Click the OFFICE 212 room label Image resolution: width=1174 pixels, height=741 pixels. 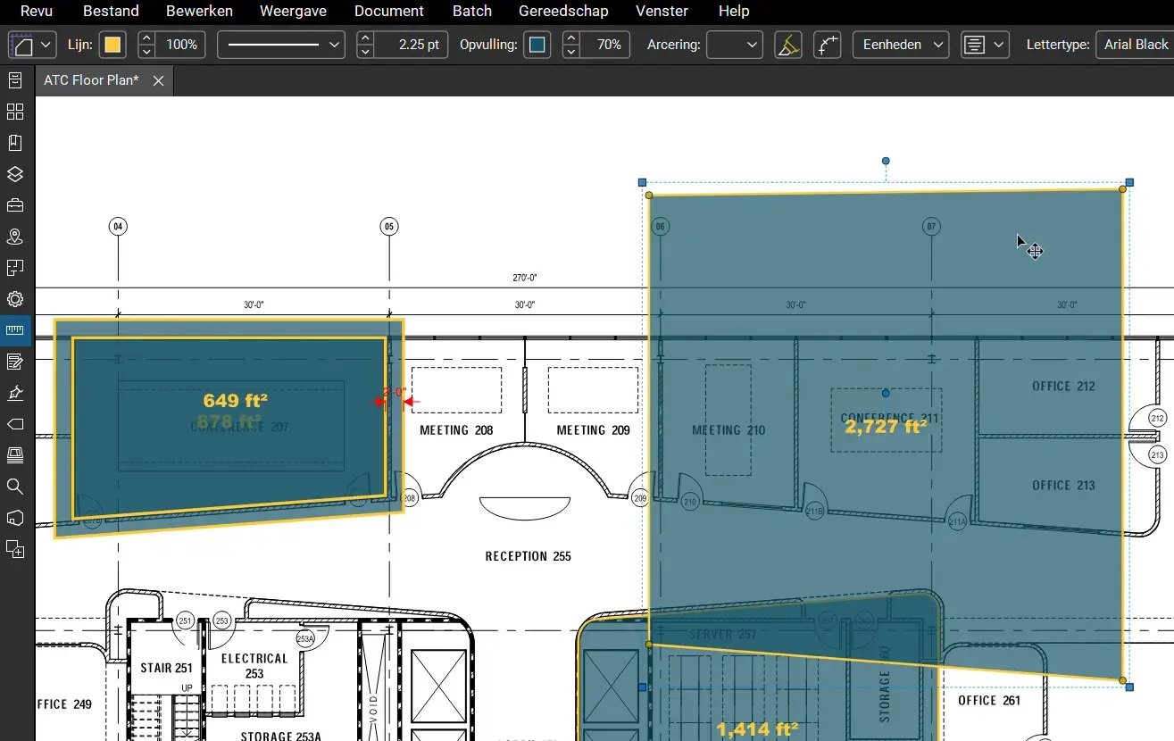[x=1063, y=387]
